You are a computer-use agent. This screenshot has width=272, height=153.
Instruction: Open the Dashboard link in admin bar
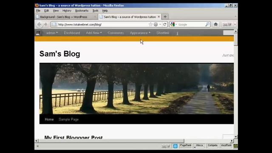(72, 33)
